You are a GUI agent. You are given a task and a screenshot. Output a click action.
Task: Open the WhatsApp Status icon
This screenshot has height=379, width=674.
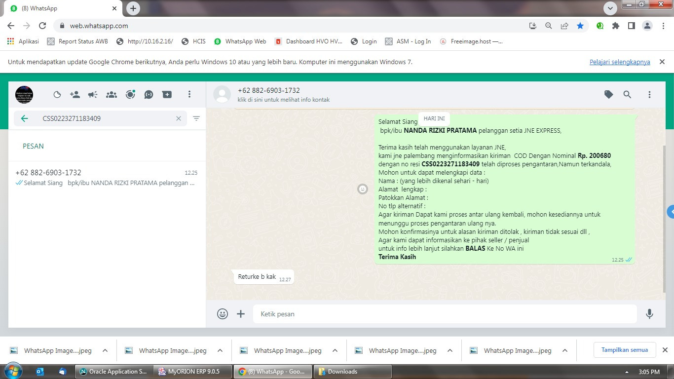[57, 94]
